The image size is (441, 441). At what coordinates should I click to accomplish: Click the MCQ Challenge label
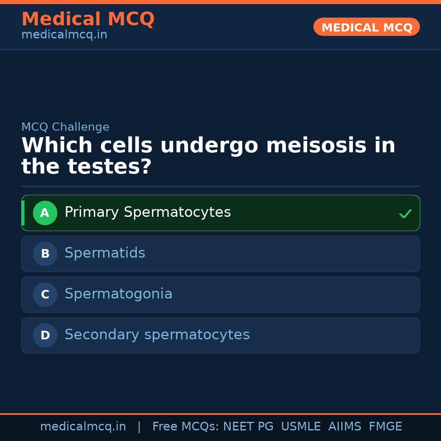tap(65, 127)
